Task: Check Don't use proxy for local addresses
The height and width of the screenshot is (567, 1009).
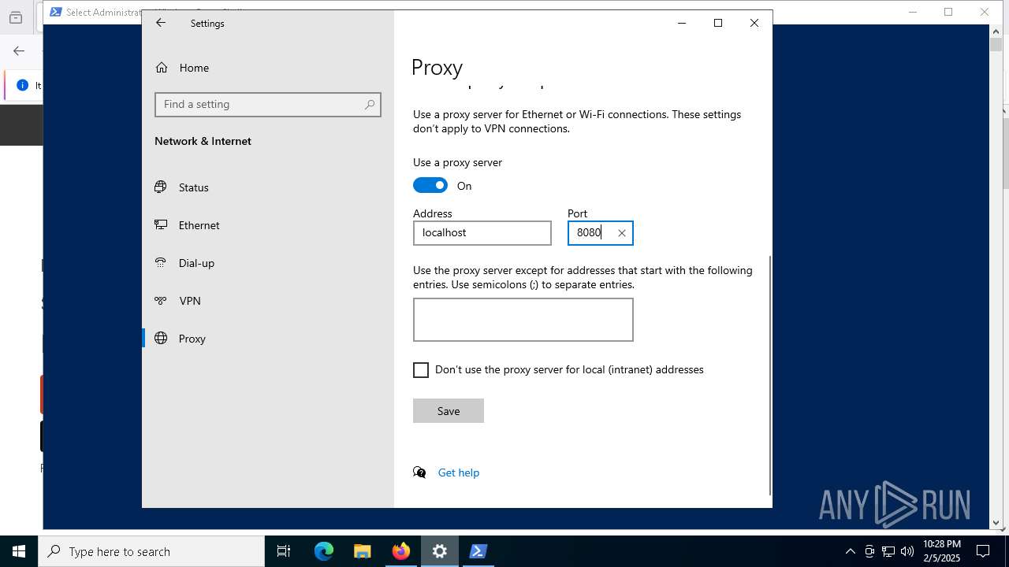Action: click(x=421, y=370)
